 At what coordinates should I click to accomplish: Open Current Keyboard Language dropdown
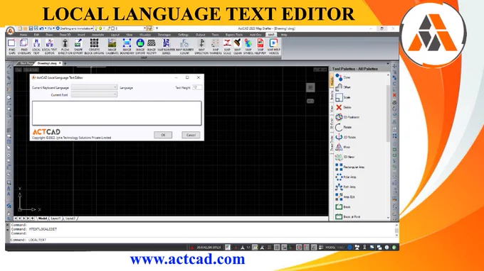[94, 87]
